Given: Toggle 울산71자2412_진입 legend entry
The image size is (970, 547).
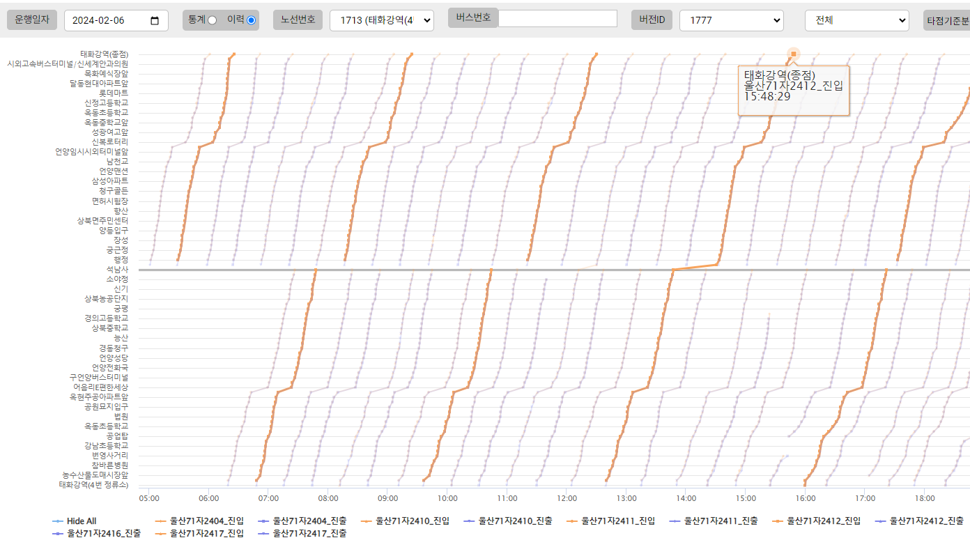Looking at the screenshot, I should (x=824, y=521).
